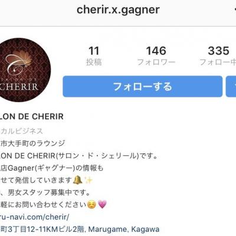Open the ru-navi.com/cherir/ website link
The image size is (236, 236).
[x=34, y=217]
